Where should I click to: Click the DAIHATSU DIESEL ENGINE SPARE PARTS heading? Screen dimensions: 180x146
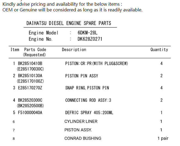click(69, 23)
